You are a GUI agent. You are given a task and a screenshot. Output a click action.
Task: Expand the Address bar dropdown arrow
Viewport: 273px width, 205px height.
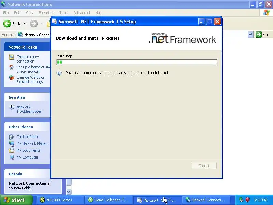click(x=250, y=35)
